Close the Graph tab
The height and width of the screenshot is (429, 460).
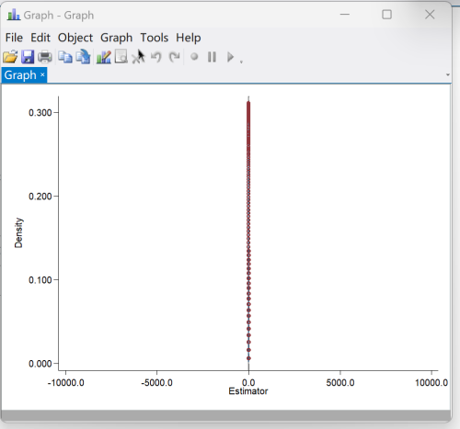(x=42, y=74)
